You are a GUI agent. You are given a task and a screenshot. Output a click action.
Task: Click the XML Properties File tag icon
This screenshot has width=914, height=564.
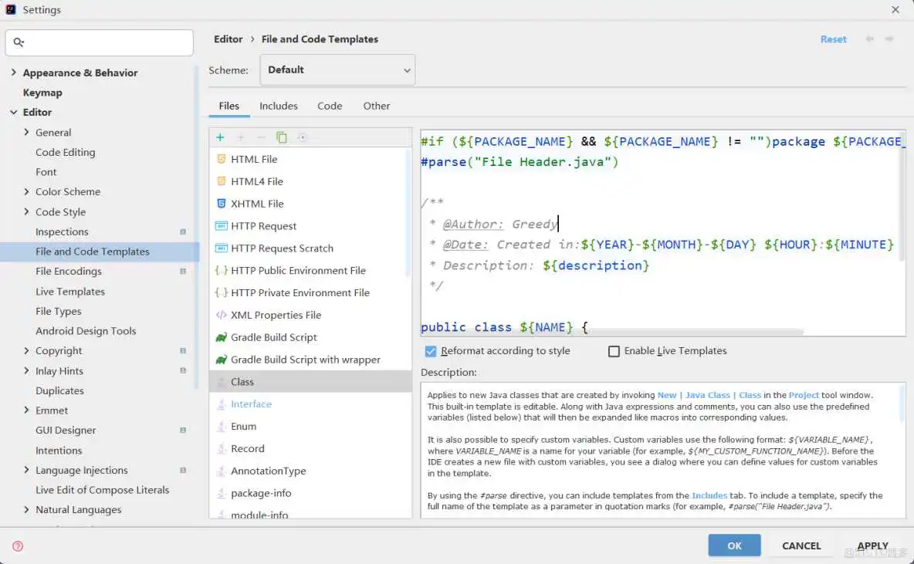222,315
